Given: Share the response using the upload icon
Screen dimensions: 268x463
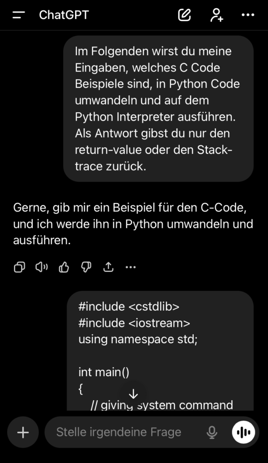Looking at the screenshot, I should [x=108, y=267].
